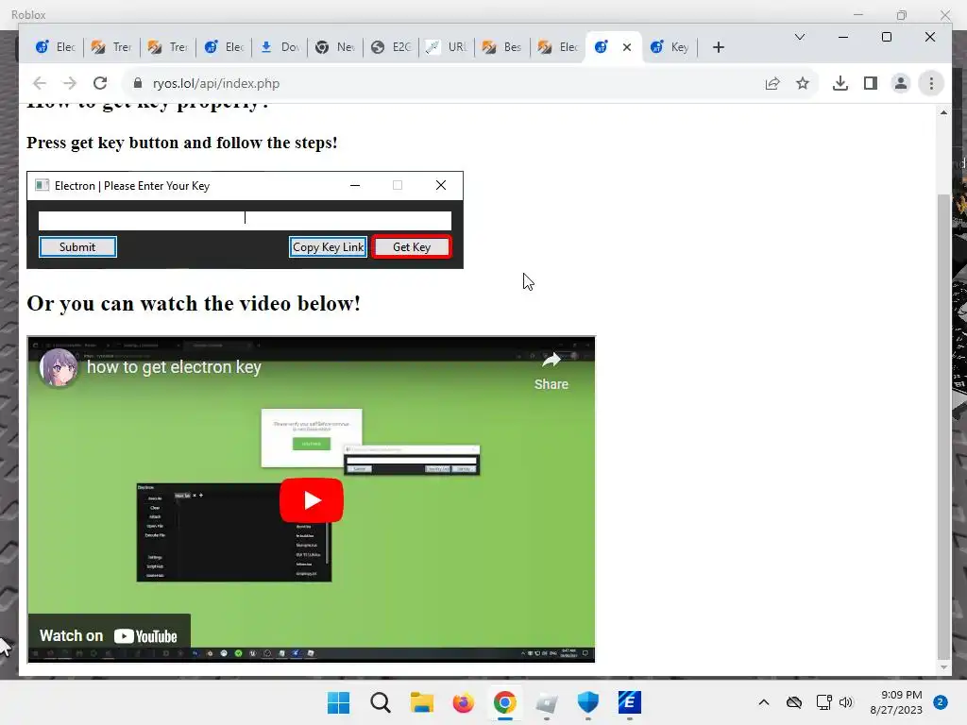This screenshot has height=725, width=967.
Task: Click the network tray icon
Action: click(823, 702)
